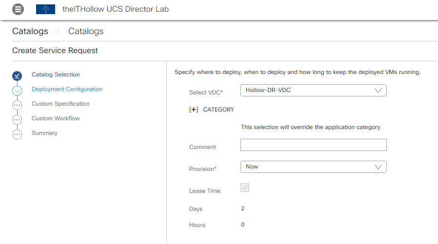Click the Custom Specification step circle icon
The image size is (438, 244).
tap(17, 105)
